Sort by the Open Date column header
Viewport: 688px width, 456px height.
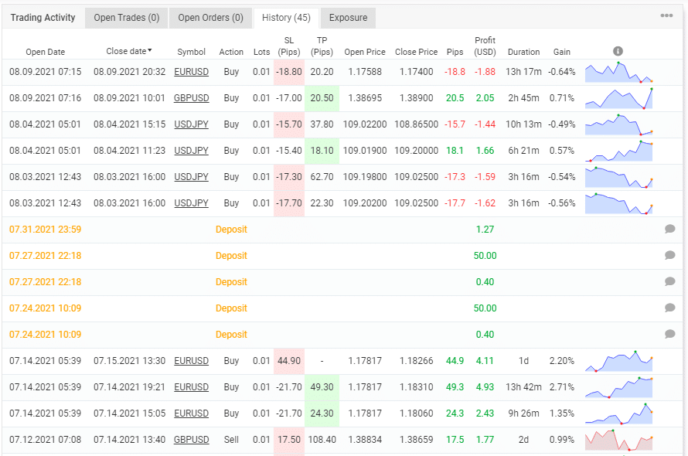(45, 52)
